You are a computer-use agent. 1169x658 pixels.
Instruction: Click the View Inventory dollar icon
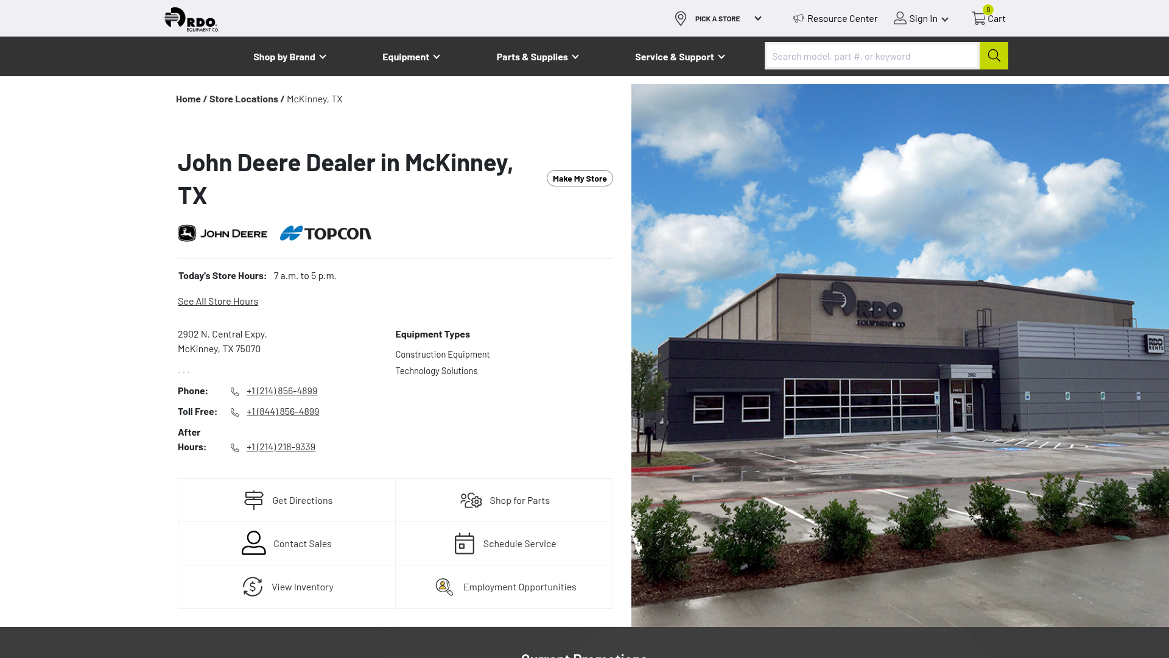coord(253,586)
